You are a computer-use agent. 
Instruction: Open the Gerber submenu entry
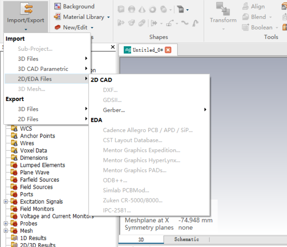[x=114, y=110]
